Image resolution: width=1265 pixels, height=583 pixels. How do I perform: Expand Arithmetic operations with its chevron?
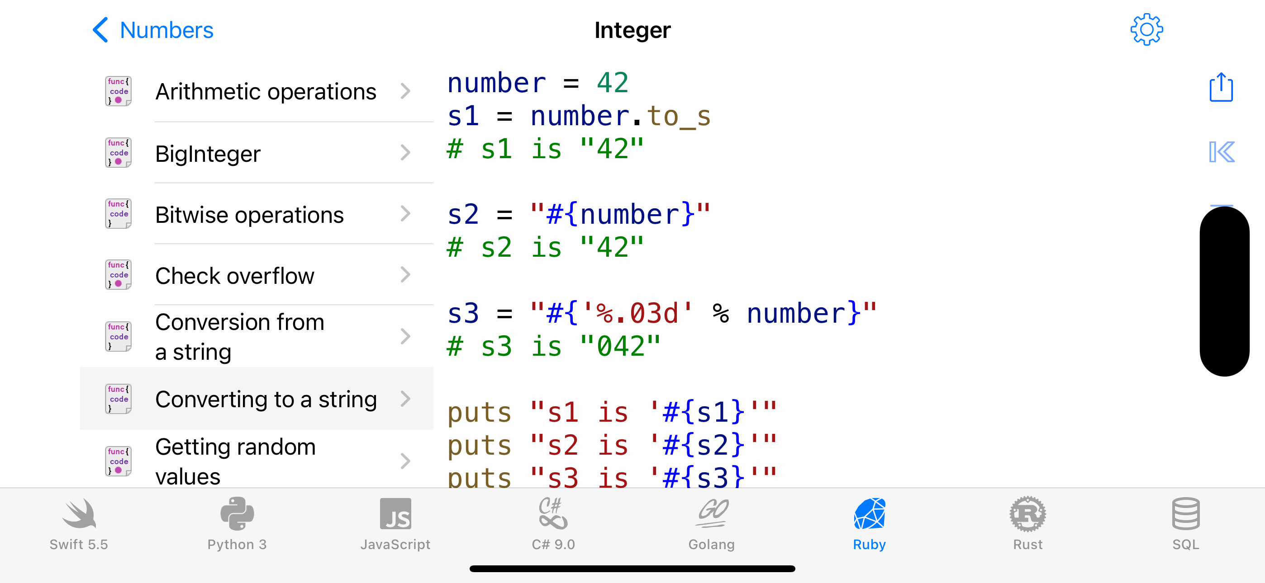click(405, 91)
